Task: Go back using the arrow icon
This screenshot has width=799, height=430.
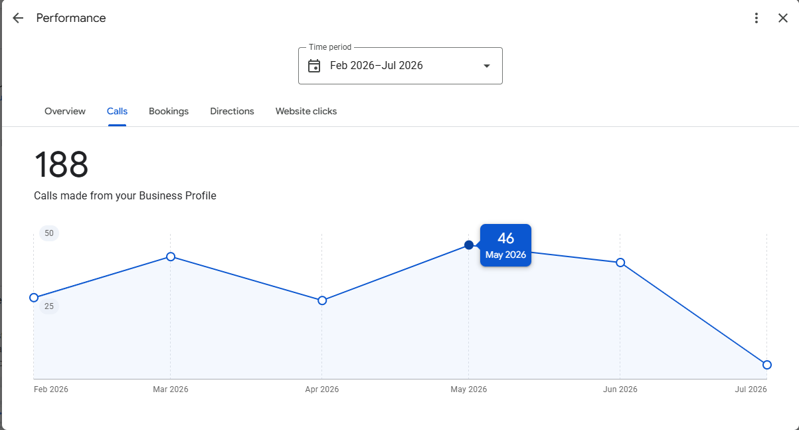Action: point(18,18)
